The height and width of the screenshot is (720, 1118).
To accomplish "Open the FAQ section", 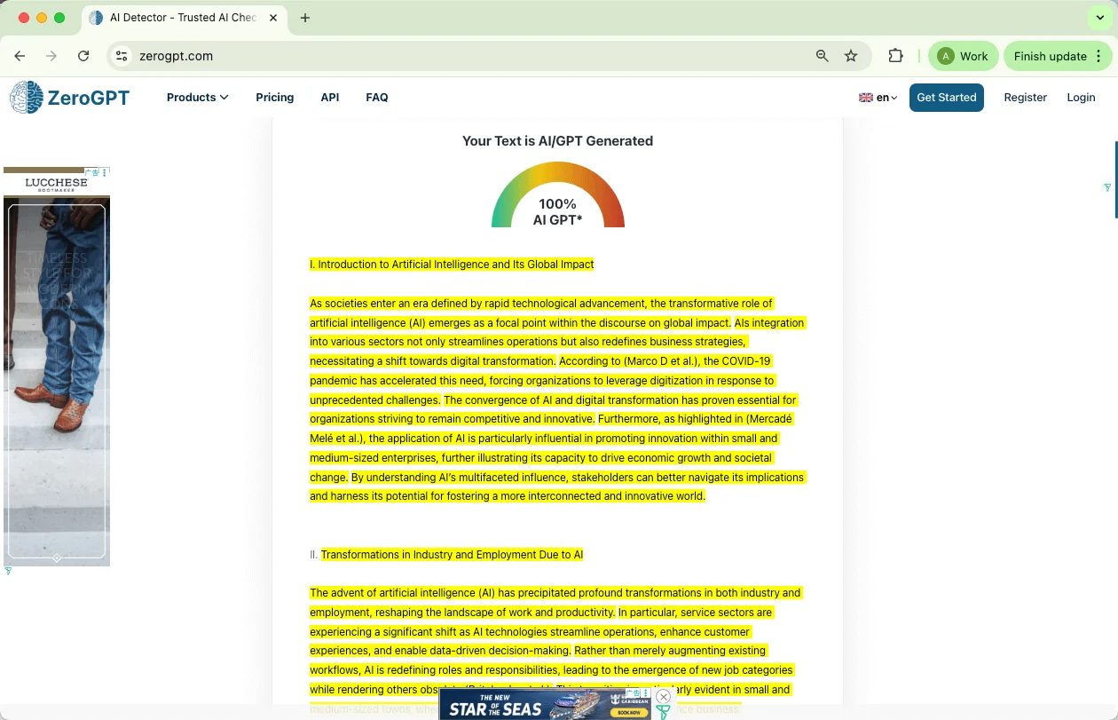I will (x=377, y=98).
